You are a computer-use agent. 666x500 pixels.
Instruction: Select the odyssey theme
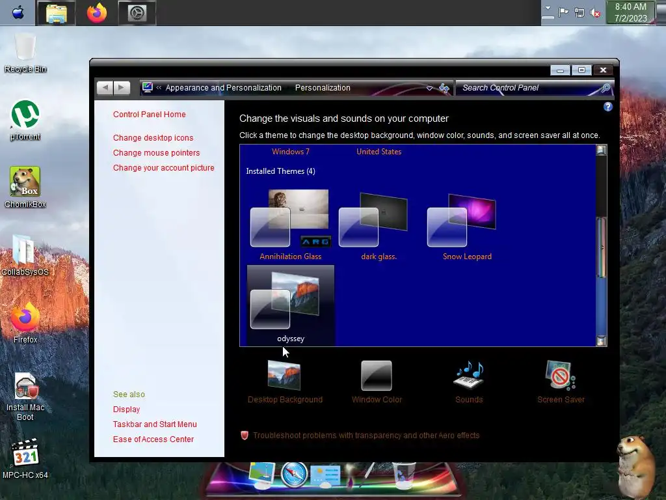pyautogui.click(x=291, y=305)
